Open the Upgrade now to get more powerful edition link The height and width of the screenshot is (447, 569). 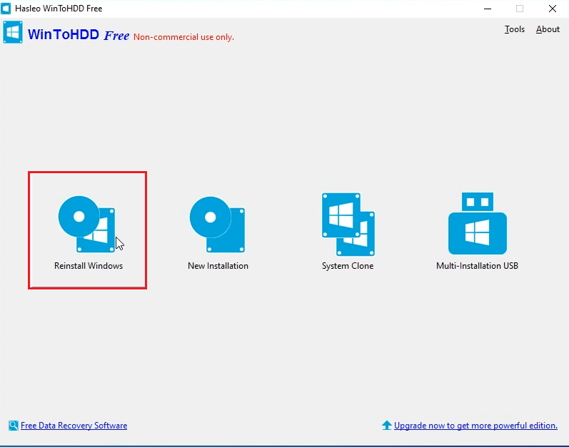(x=475, y=426)
